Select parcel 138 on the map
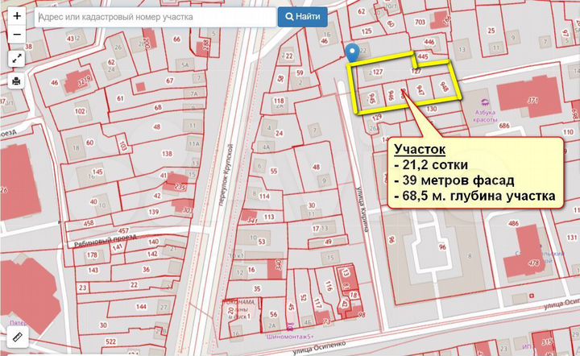580x356 pixels. pyautogui.click(x=167, y=153)
